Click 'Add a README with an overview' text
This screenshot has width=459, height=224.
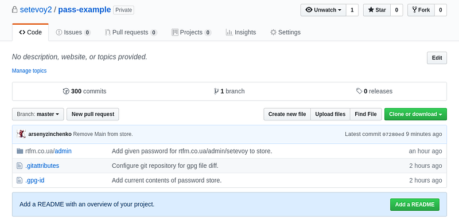coord(87,205)
